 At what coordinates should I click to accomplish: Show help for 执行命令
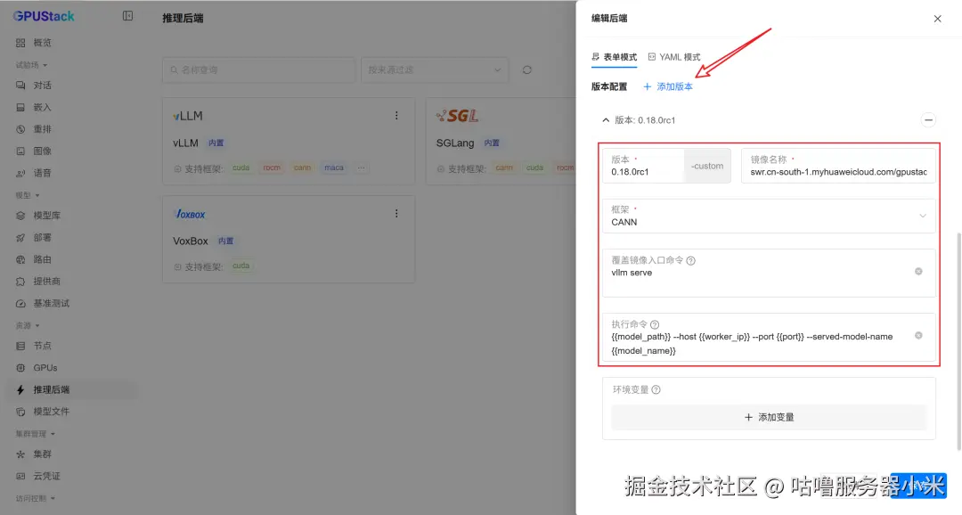coord(655,324)
